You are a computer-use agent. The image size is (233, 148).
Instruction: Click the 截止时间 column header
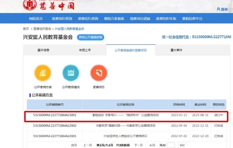(x=200, y=105)
